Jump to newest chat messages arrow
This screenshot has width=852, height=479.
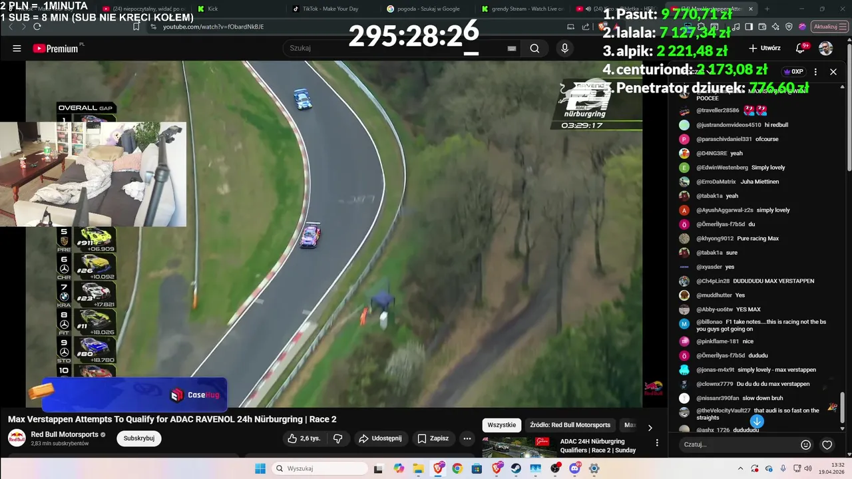pos(757,420)
